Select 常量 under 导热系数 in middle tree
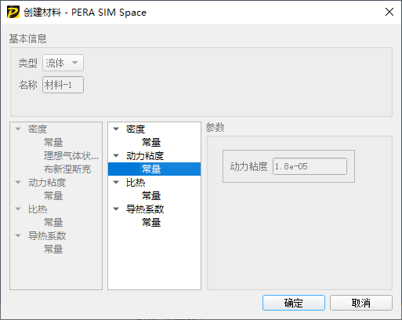 pyautogui.click(x=151, y=222)
